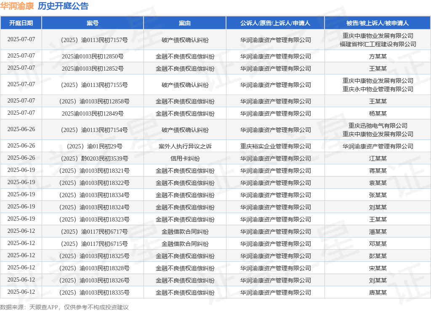Image resolution: width=431 pixels, height=311 pixels.
Task: Click the 信用卡纠纷 case cause
Action: pos(185,159)
